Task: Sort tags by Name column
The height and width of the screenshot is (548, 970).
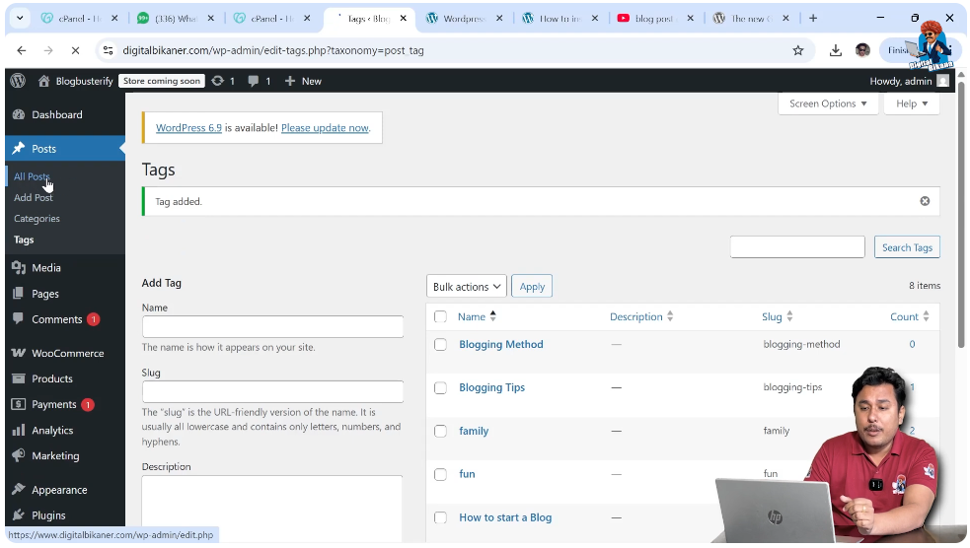Action: 477,317
